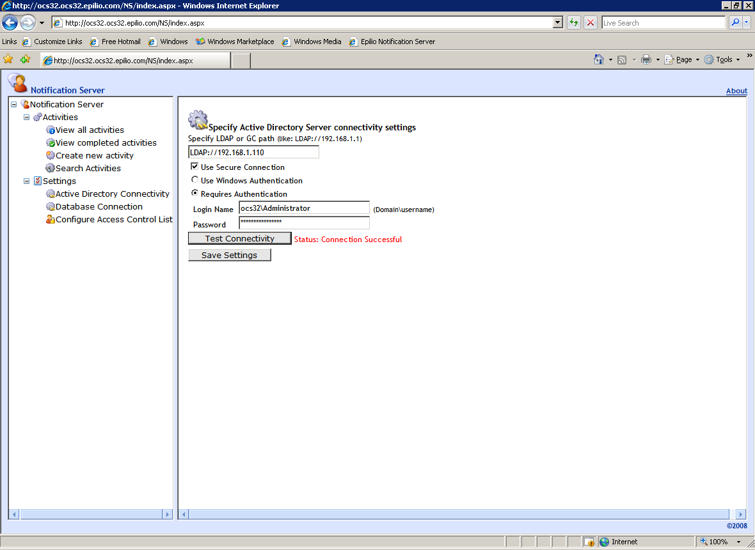Select the Requires Authentication radio button
Viewport: 755px width, 550px height.
tap(195, 193)
